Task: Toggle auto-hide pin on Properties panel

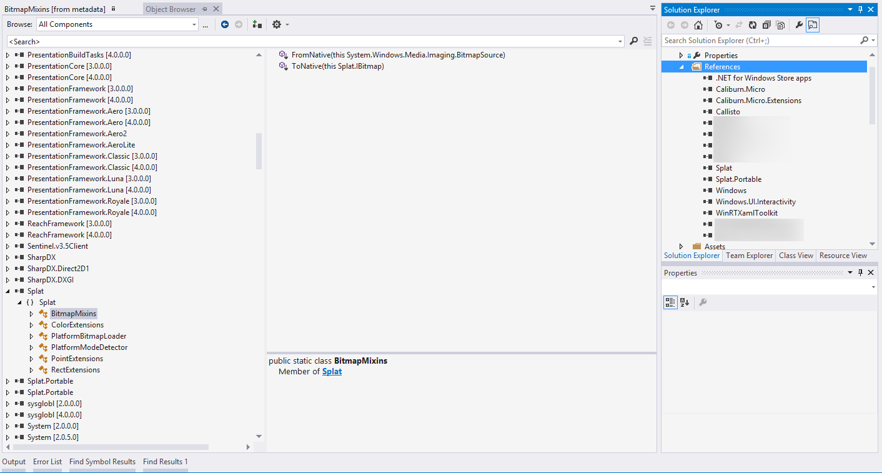Action: (x=860, y=273)
